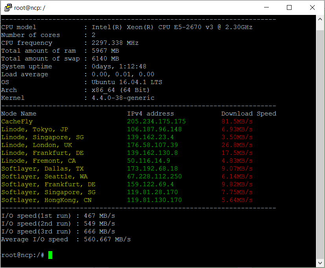The height and width of the screenshot is (268, 325).
Task: Click the IP '119.81.28.170'
Action: 152,192
